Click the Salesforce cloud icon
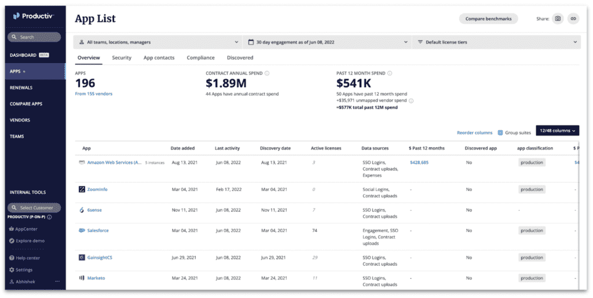This screenshot has width=593, height=298. coord(82,230)
